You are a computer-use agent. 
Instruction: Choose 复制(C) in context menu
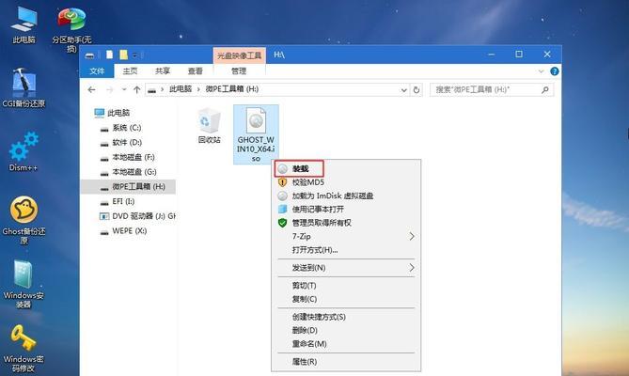click(x=346, y=299)
